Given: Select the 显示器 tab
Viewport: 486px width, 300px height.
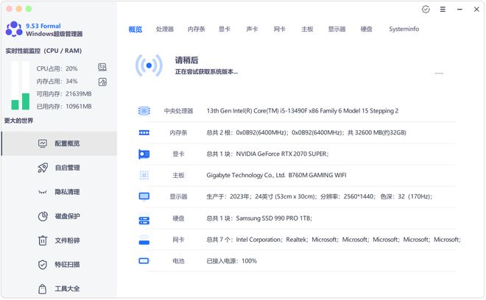Looking at the screenshot, I should tap(337, 29).
